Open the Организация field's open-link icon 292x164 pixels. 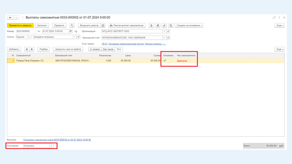168,31
